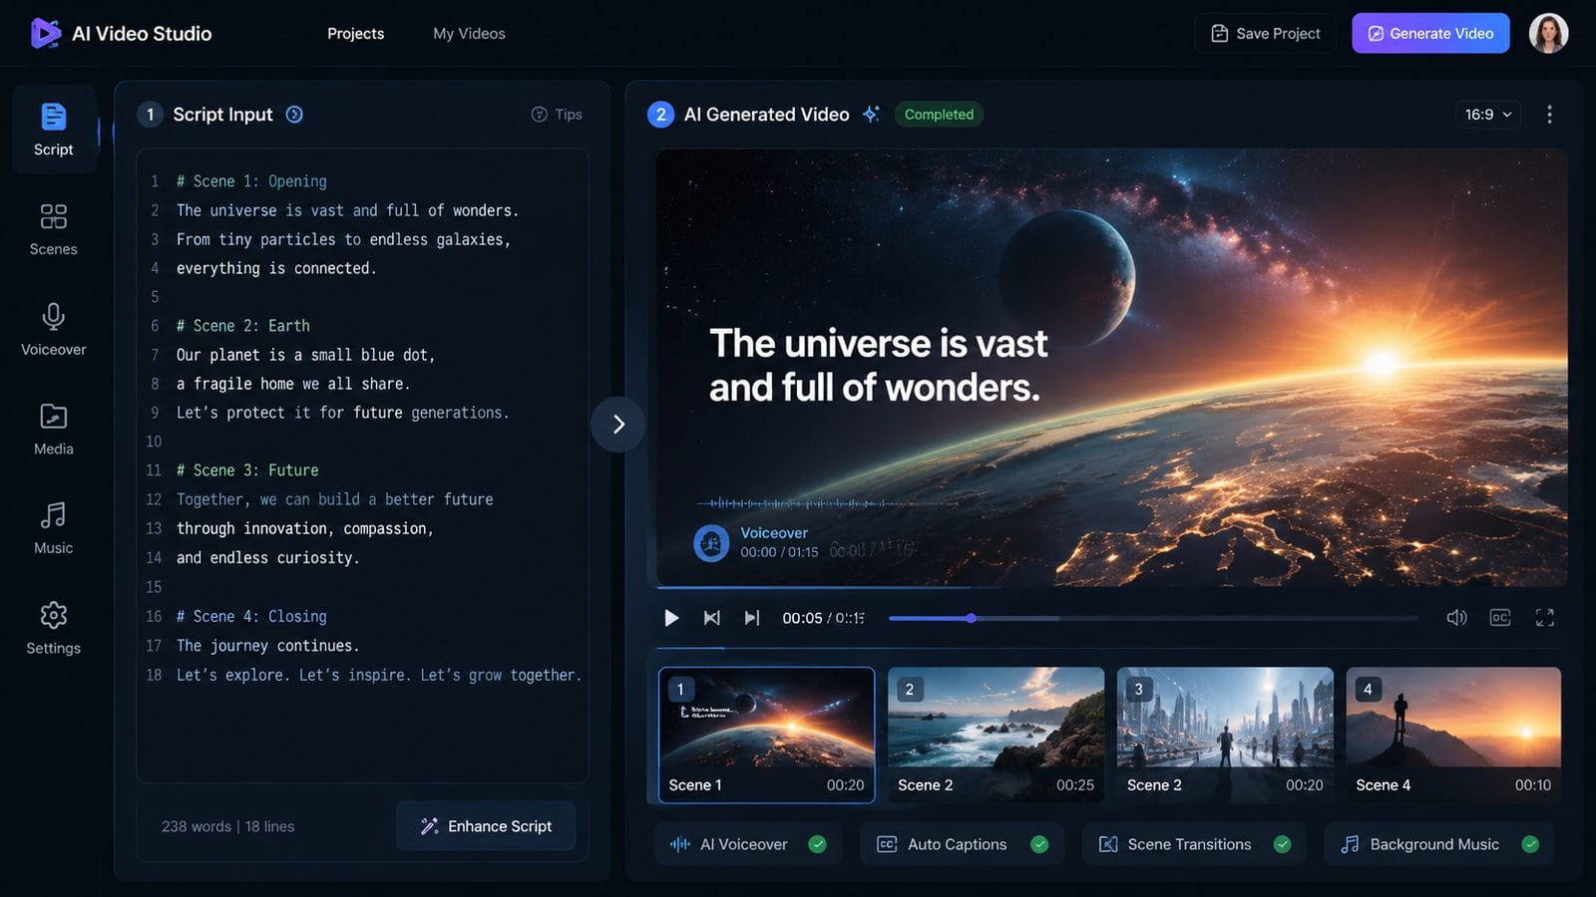
Task: Click the voiceover avatar icon
Action: 711,543
